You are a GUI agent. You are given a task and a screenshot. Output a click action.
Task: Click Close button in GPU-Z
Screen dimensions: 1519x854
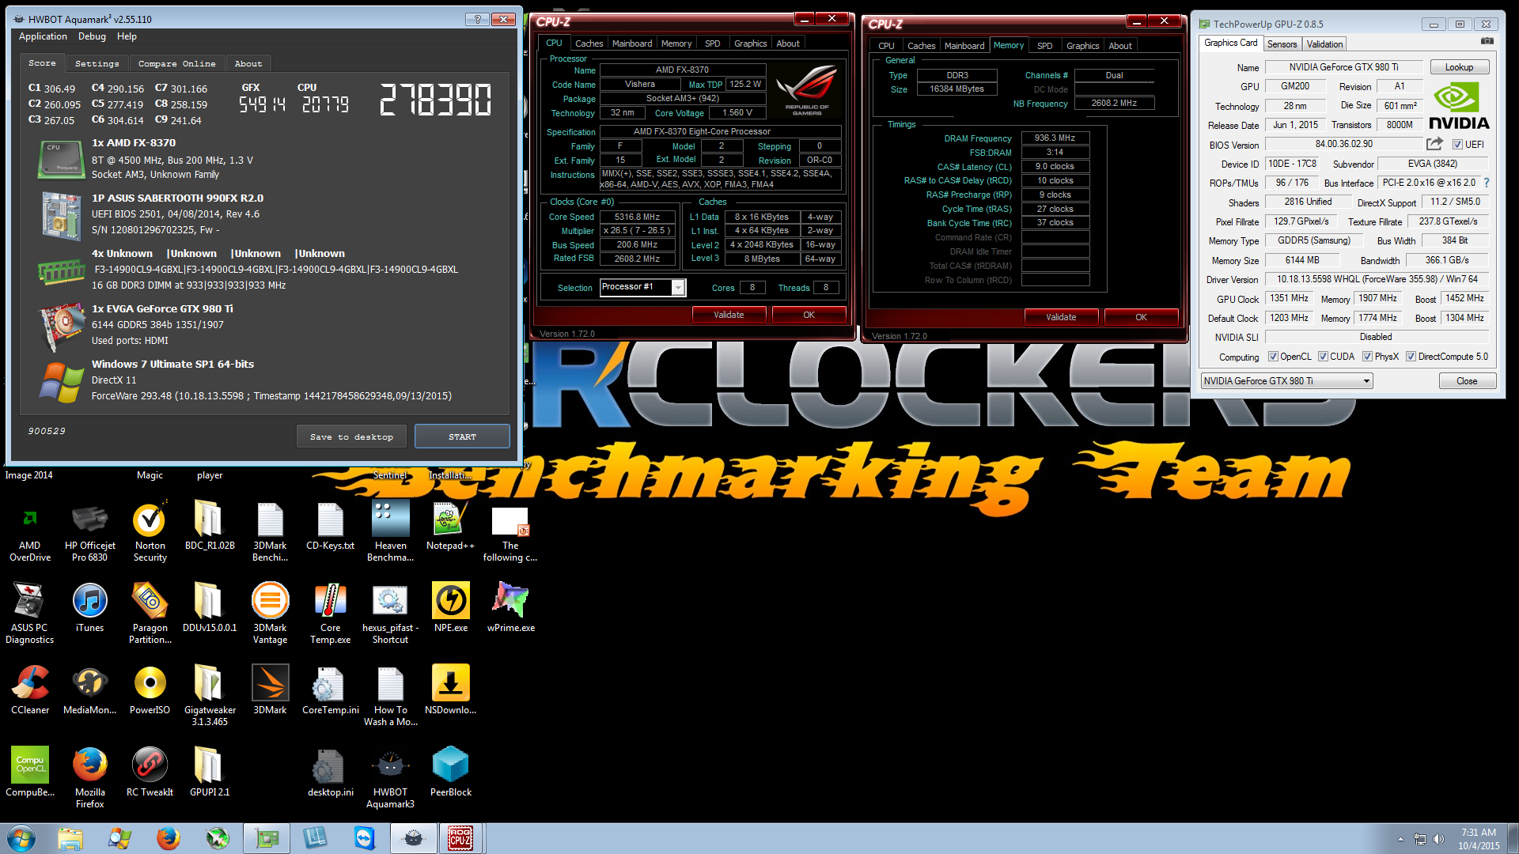pos(1467,381)
